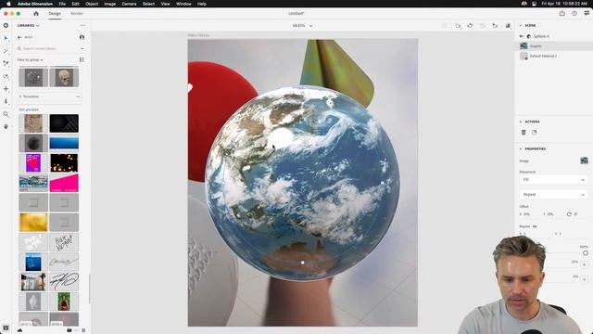Viewport: 593px width, 334px height.
Task: Open the Add and import content button
Action: (x=6, y=25)
